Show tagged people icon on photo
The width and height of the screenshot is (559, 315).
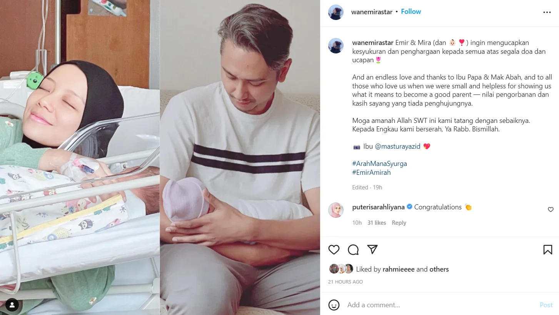(12, 305)
